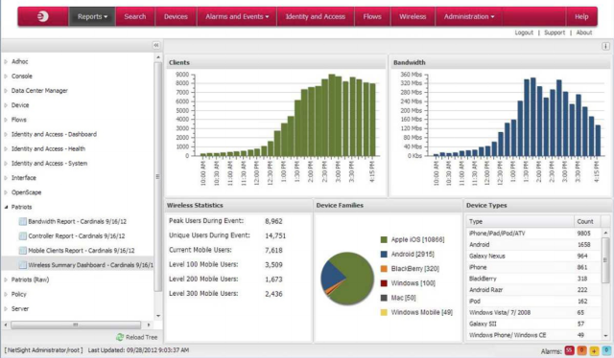The width and height of the screenshot is (614, 358).
Task: Expand Data Center Manager node
Action: [6, 91]
